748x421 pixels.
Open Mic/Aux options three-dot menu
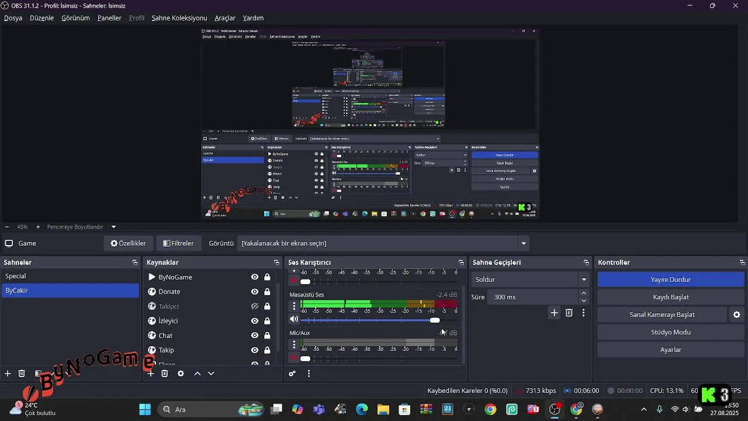click(294, 345)
